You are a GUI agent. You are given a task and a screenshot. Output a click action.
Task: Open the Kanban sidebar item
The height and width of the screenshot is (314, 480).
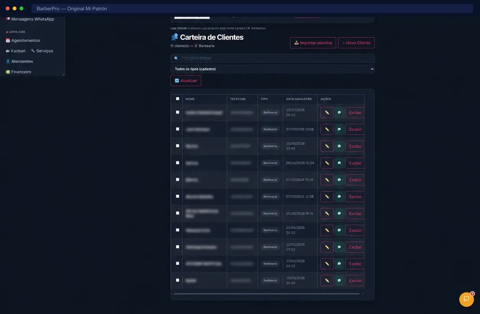point(16,51)
